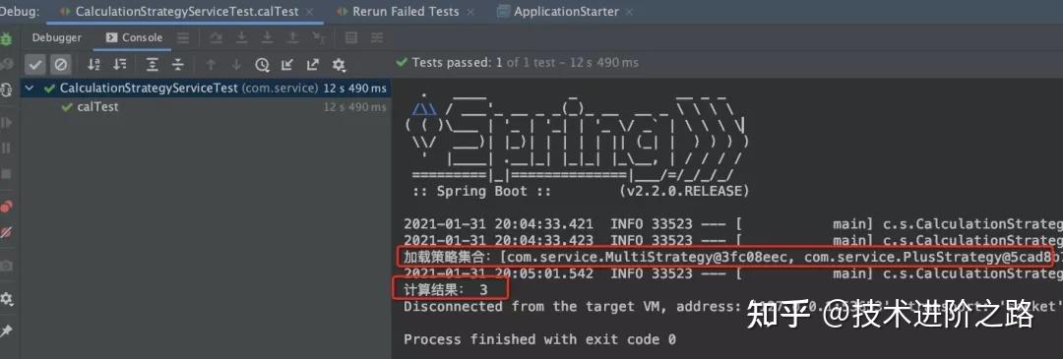Image resolution: width=1063 pixels, height=359 pixels.
Task: Select the CalculationStrategyServiceTest tree row
Action: click(x=206, y=89)
